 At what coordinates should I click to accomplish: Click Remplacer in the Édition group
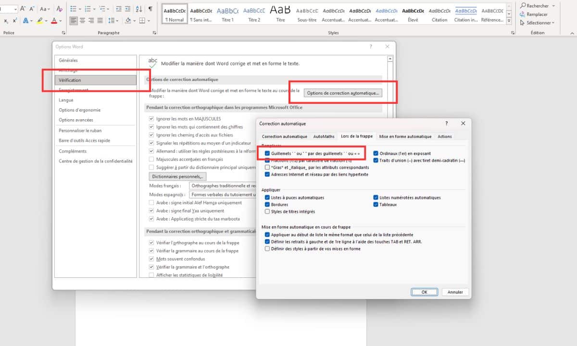tap(534, 14)
